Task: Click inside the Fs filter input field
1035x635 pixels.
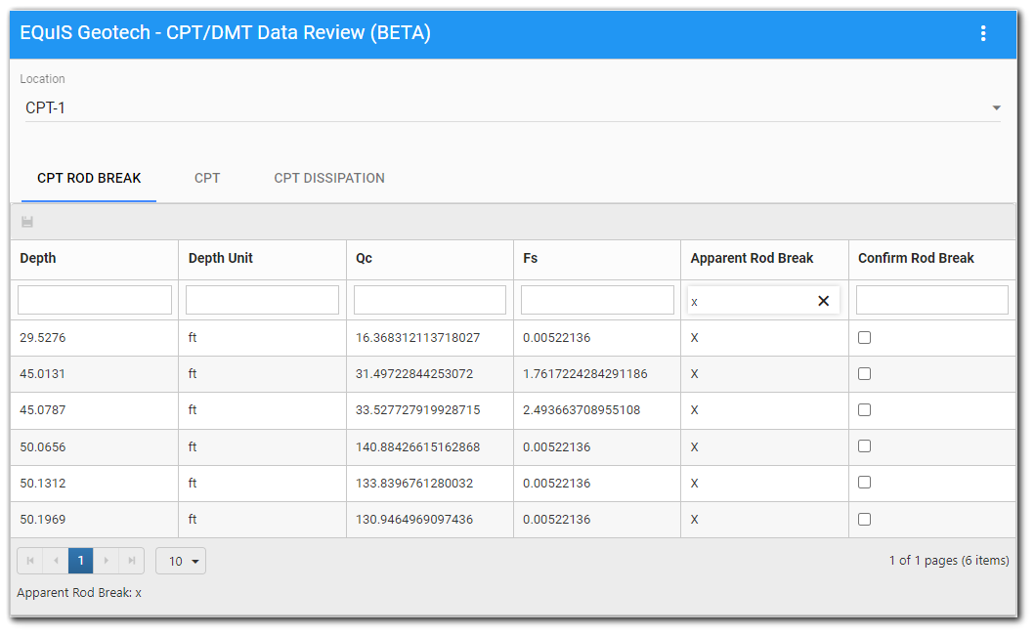Action: pyautogui.click(x=597, y=299)
